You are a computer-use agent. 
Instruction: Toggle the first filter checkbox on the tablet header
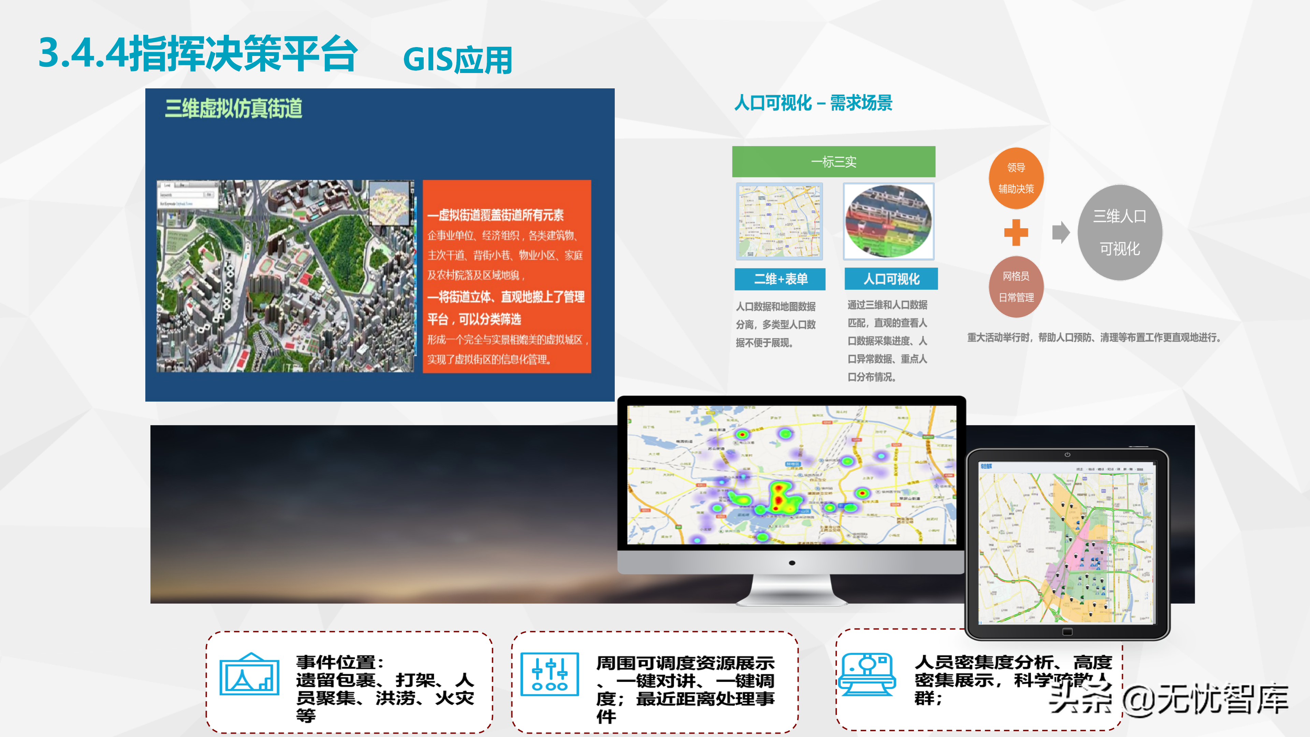pyautogui.click(x=1087, y=469)
